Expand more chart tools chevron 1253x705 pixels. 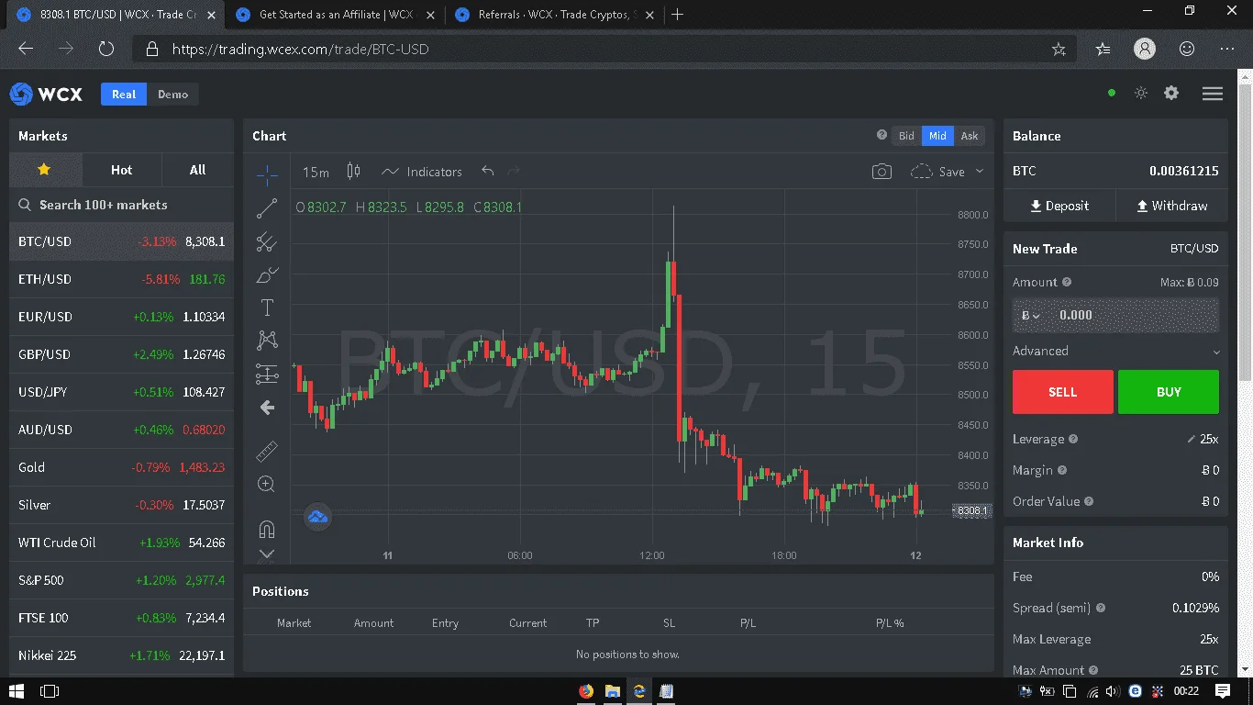[267, 554]
